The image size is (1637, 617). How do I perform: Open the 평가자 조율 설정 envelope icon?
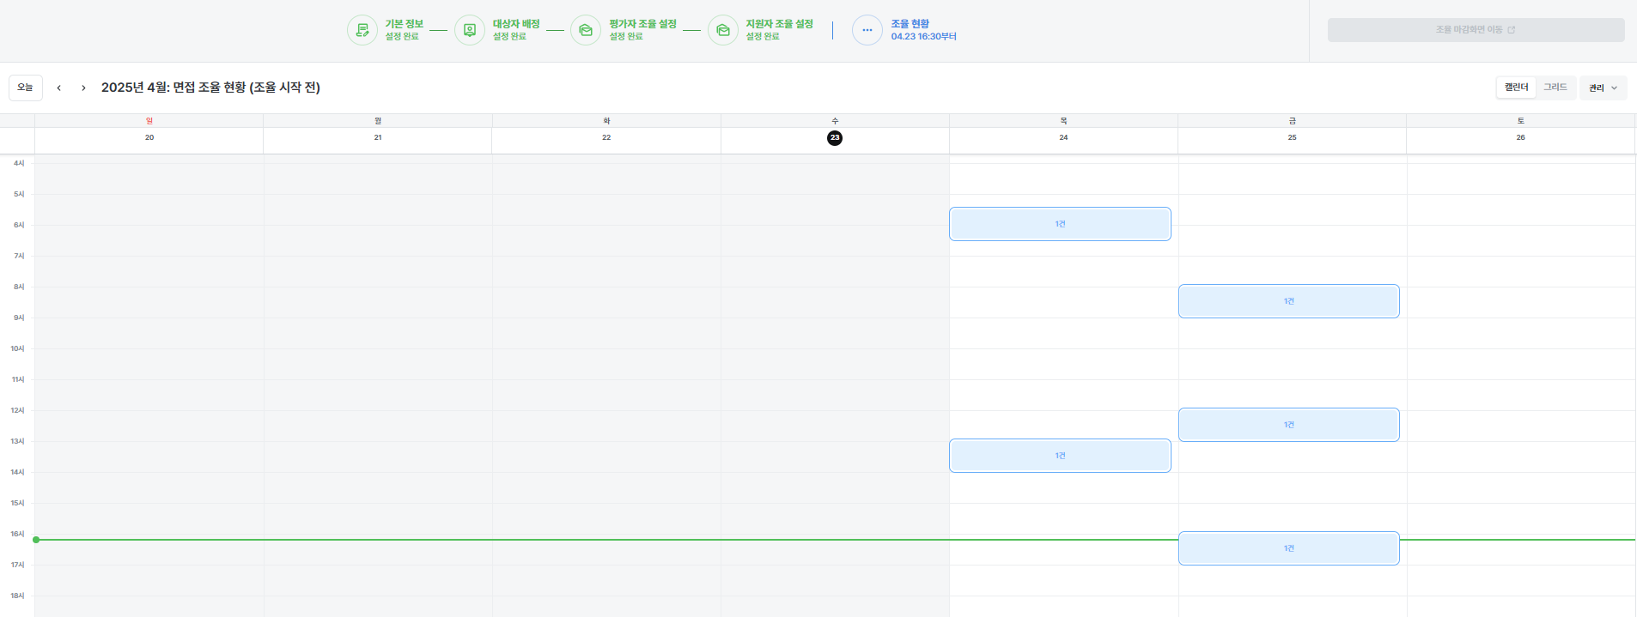click(x=586, y=30)
